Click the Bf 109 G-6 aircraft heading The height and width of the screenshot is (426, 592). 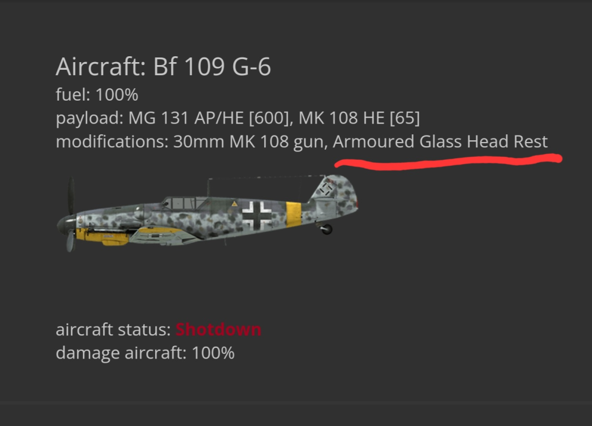(163, 67)
